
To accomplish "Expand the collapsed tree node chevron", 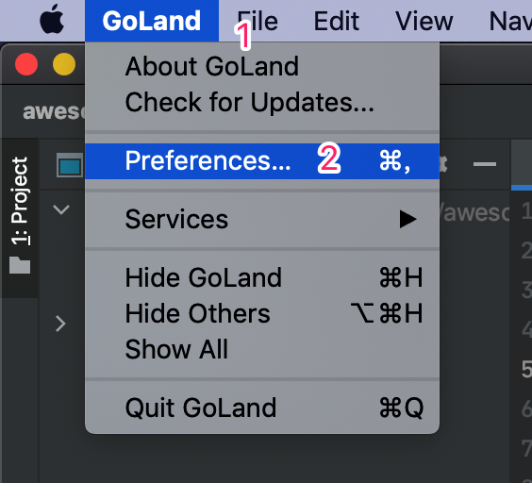I will [60, 324].
